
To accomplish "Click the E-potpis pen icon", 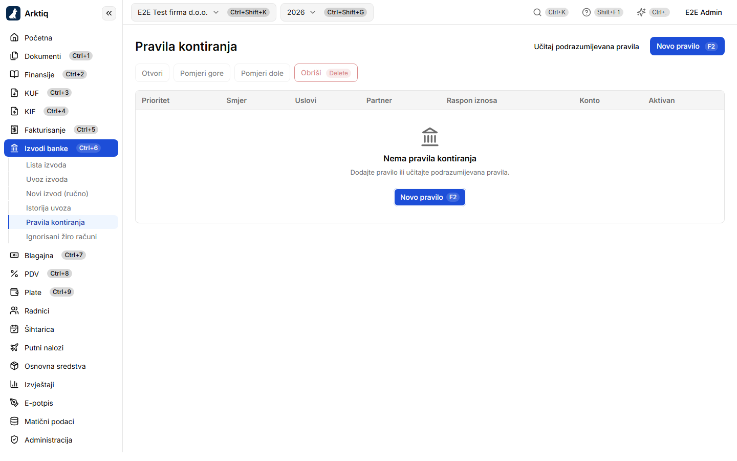I will (x=14, y=403).
